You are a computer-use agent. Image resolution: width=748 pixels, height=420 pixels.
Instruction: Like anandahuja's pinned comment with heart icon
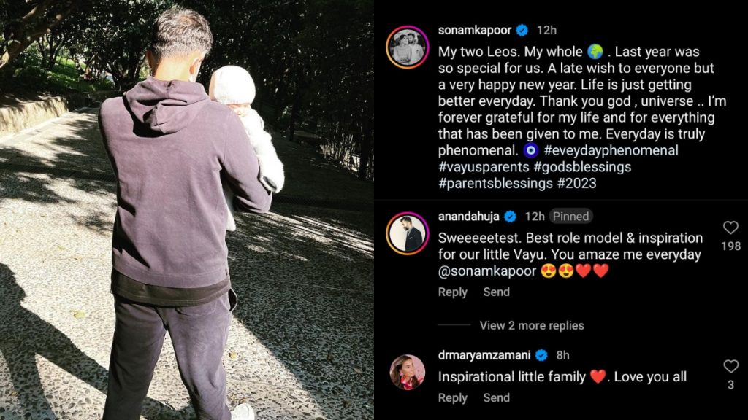[730, 227]
